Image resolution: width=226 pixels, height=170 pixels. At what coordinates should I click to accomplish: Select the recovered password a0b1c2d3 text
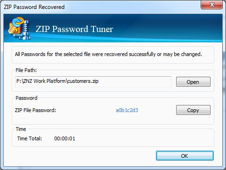tap(127, 110)
